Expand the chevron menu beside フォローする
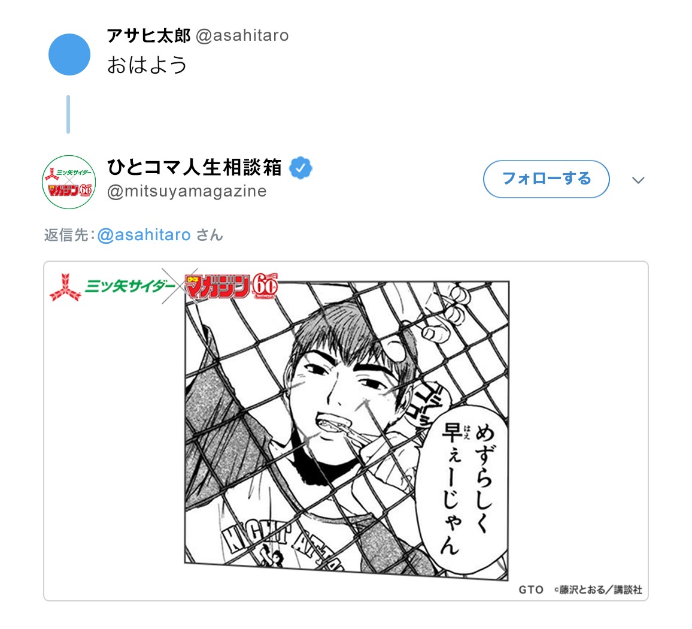Screen dimensions: 692x629 point(638,180)
